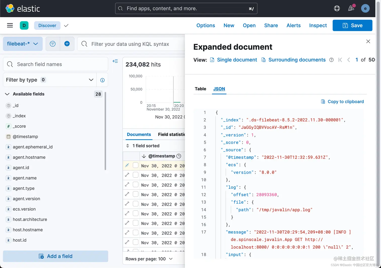Click "1 field sorted" sorting control

pos(143,146)
